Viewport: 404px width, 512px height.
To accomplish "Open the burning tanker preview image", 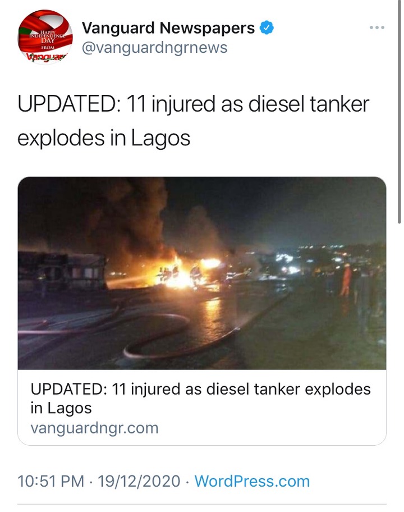I will pos(202,273).
